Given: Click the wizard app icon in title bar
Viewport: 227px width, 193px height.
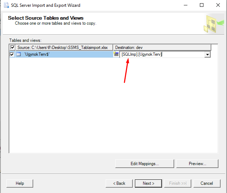Looking at the screenshot, I should click(x=6, y=5).
